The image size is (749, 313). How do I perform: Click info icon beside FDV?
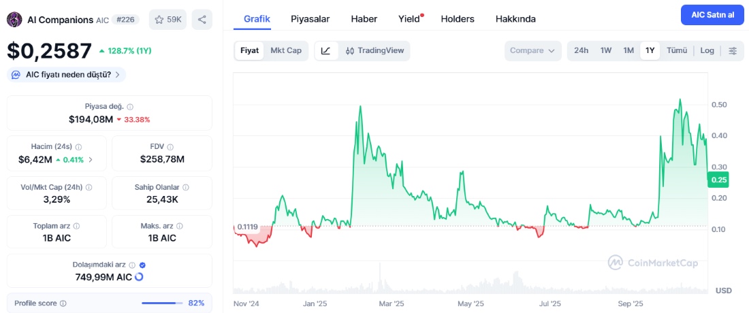[x=170, y=147]
